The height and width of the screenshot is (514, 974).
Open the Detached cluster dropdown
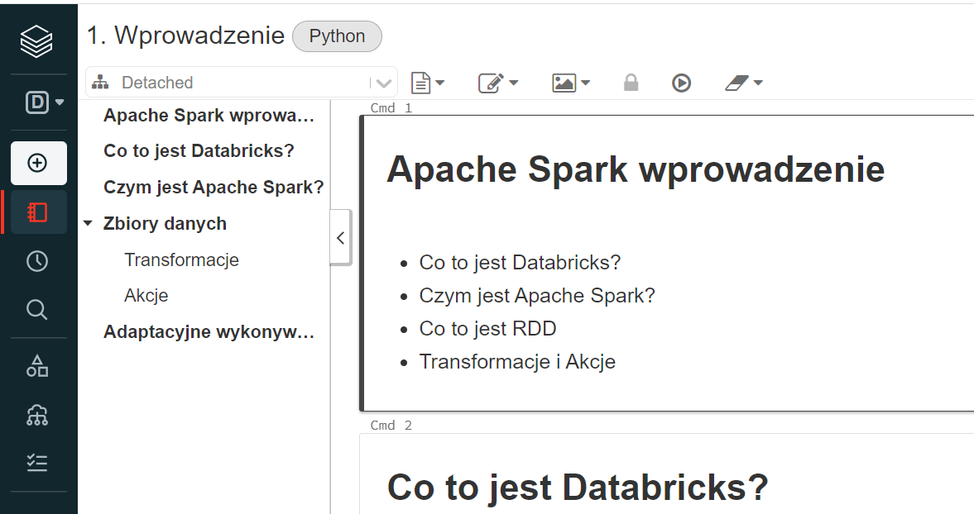[241, 83]
